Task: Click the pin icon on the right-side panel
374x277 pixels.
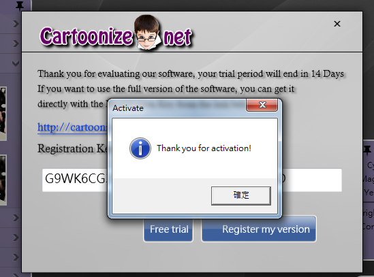Action: (367, 150)
